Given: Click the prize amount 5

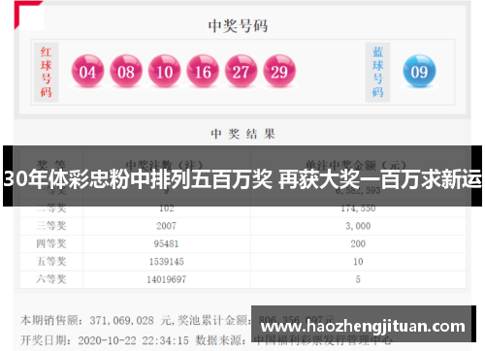Looking at the screenshot, I should [358, 279].
